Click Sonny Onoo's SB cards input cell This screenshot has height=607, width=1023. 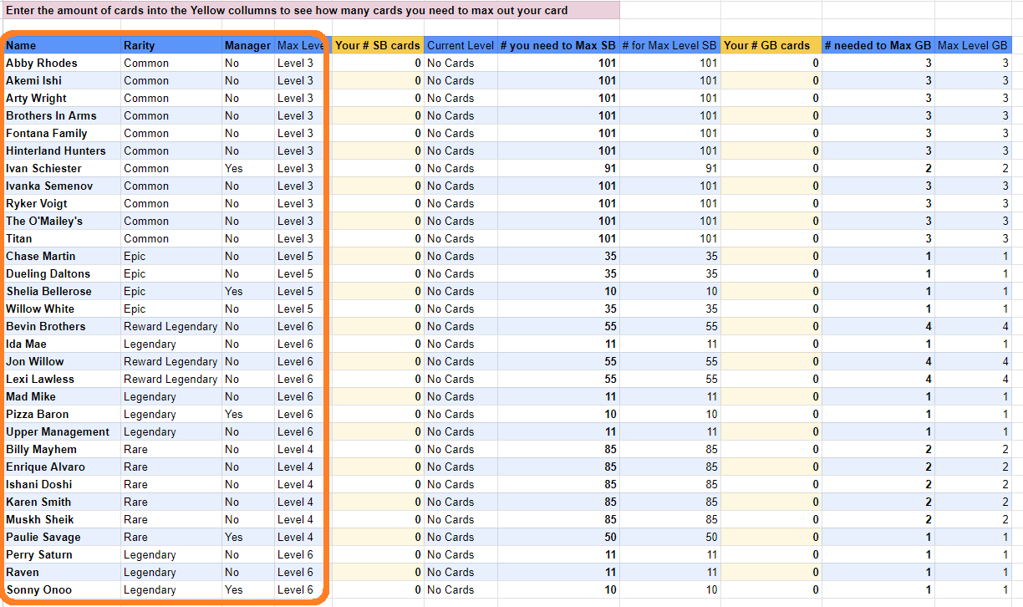click(x=378, y=589)
